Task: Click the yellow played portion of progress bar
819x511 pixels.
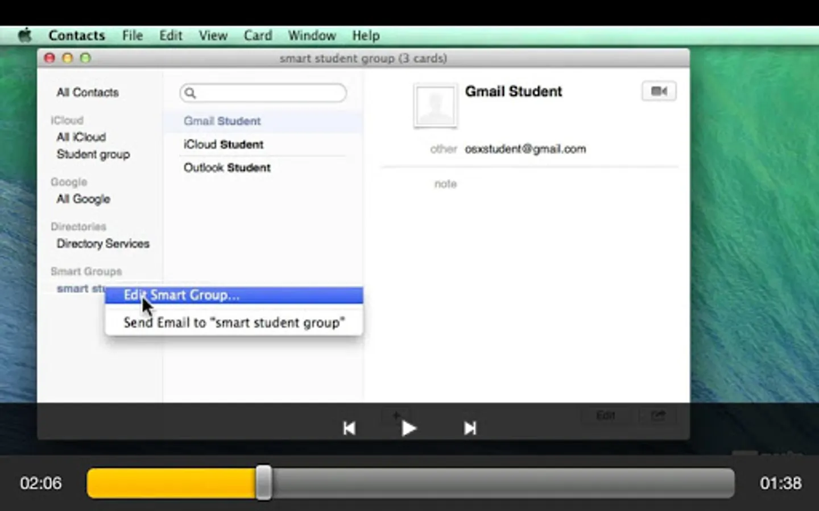Action: coord(171,483)
